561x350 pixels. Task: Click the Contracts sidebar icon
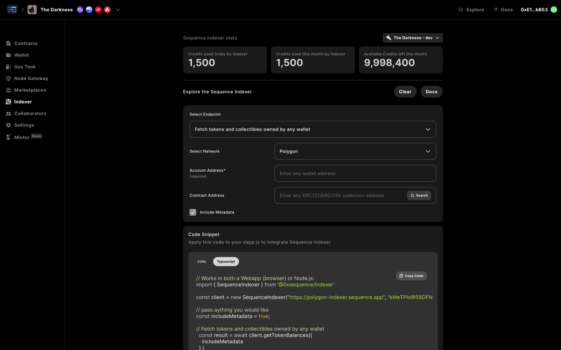[8, 43]
